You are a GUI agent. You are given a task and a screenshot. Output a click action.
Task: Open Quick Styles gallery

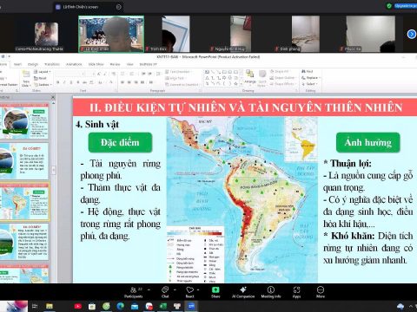tap(262, 78)
